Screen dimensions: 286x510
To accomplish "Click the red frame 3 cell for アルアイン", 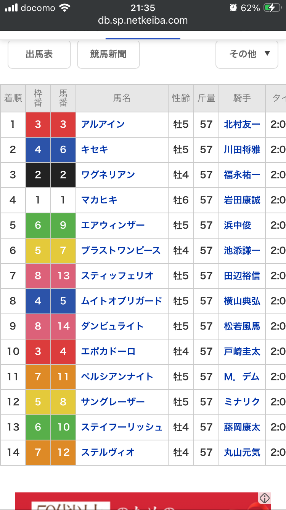I will pyautogui.click(x=38, y=124).
